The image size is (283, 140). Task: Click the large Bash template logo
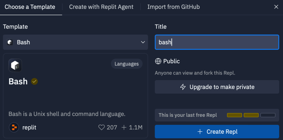tap(15, 65)
